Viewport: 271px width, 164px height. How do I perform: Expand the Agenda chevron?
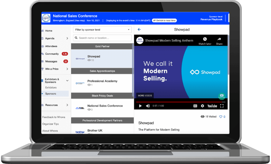(67, 38)
